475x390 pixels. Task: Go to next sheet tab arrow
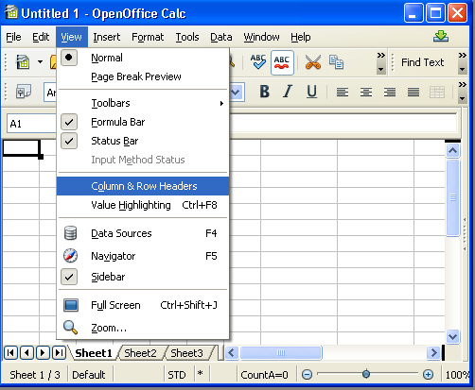(x=43, y=353)
